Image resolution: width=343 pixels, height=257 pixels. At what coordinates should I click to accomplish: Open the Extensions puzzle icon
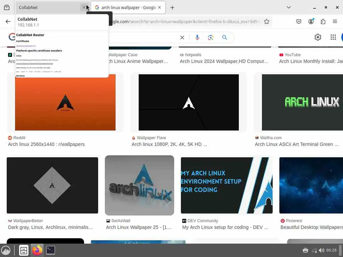[x=323, y=21]
